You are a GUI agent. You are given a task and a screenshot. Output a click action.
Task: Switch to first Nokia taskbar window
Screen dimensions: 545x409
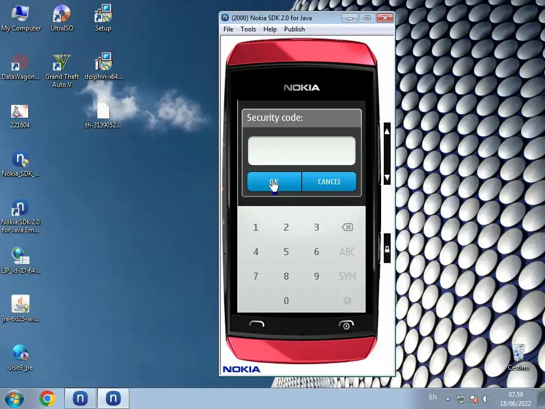(80, 398)
